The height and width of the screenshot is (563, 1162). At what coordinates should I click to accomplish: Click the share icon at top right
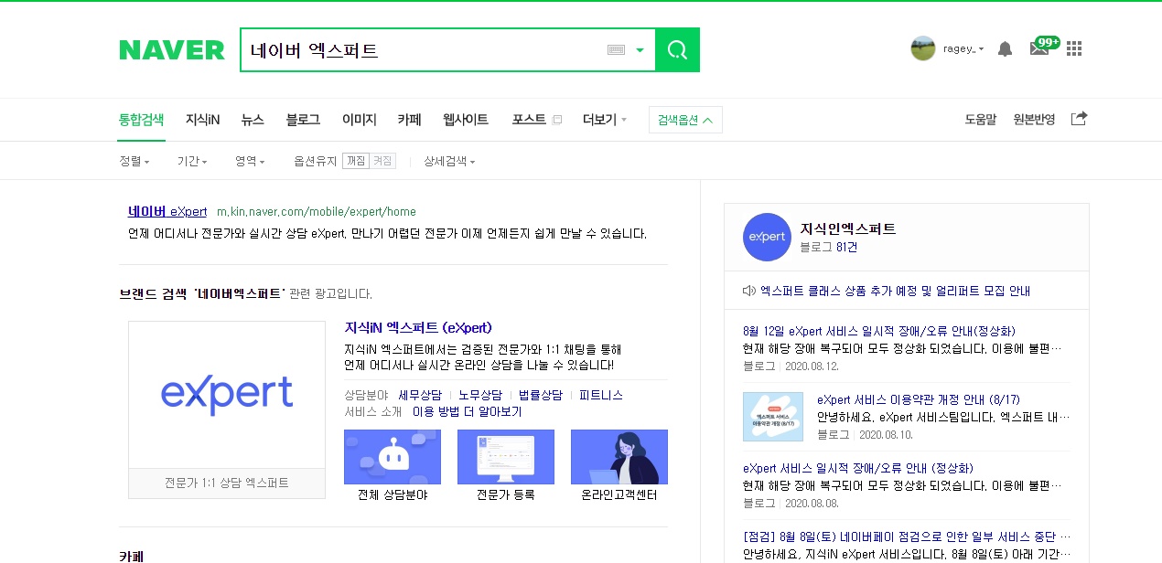[1079, 119]
